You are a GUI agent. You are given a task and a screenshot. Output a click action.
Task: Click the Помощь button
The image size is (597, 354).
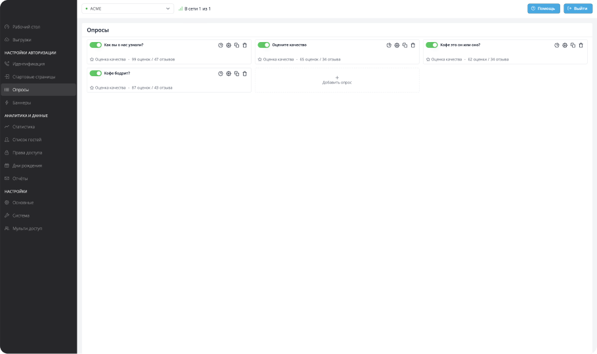543,9
